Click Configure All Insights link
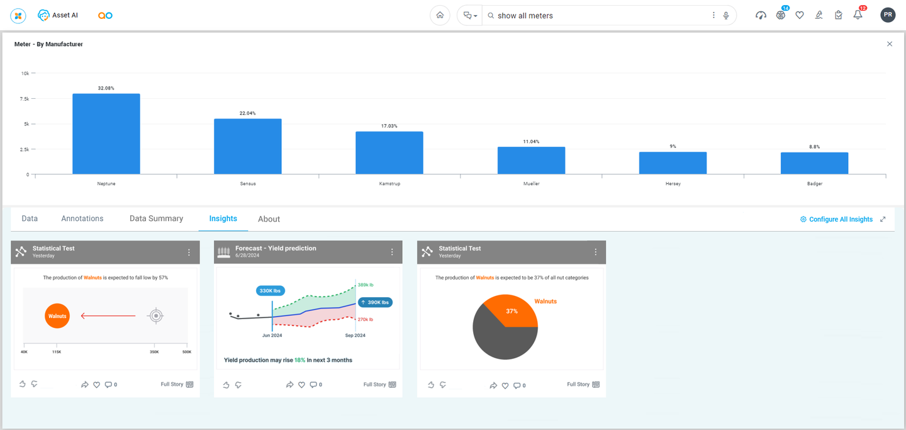Screen dimensions: 906x430 click(836, 219)
